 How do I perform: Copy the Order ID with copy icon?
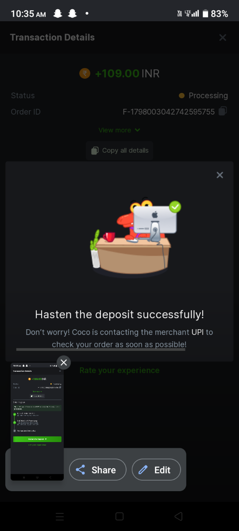223,111
